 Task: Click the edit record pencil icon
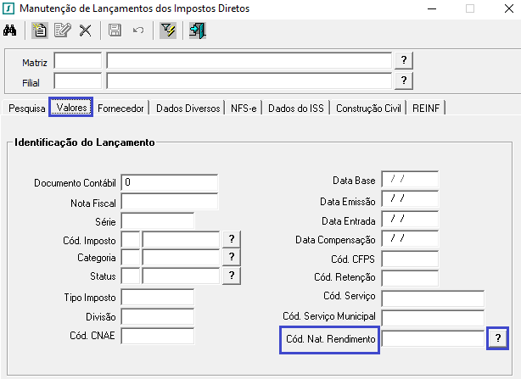click(x=62, y=31)
